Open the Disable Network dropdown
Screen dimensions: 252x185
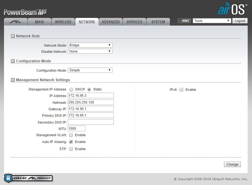click(x=90, y=52)
